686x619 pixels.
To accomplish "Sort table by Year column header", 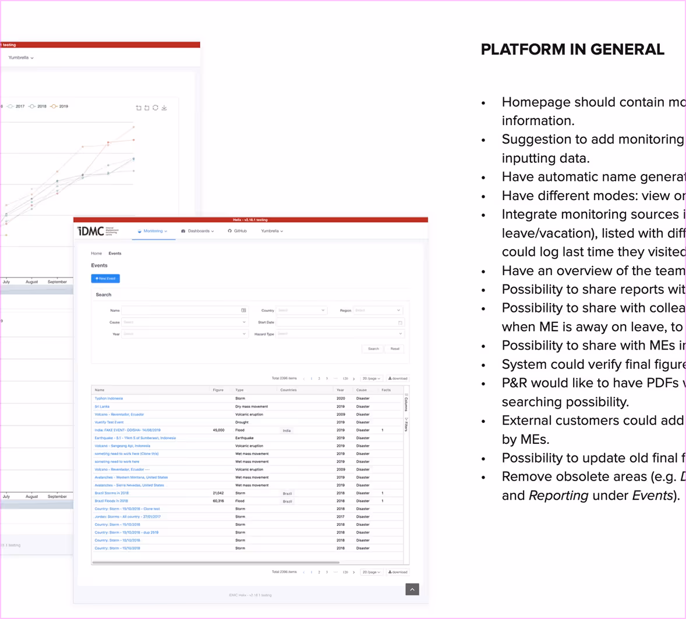I will (x=340, y=390).
